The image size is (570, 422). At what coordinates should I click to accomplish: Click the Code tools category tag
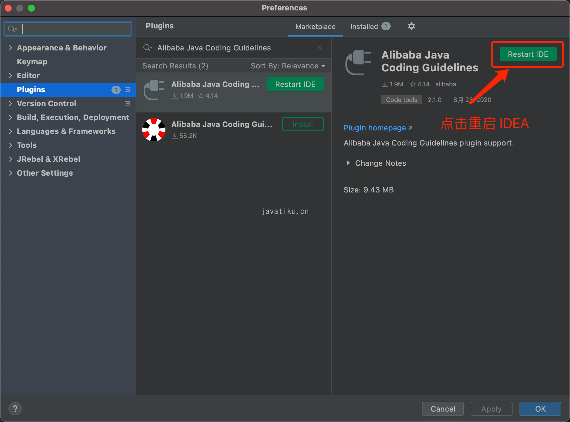(x=401, y=100)
